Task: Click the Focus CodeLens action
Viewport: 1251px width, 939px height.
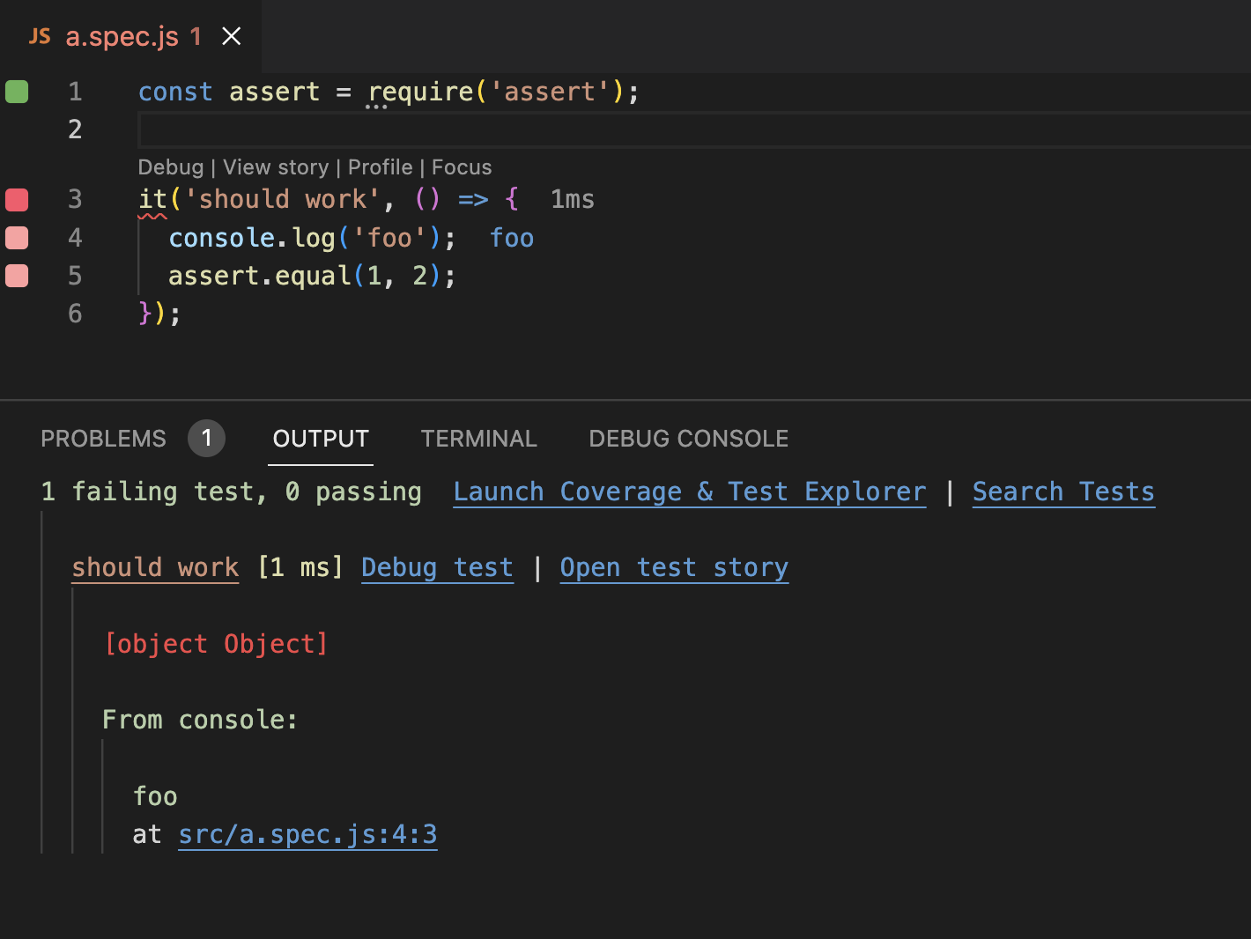Action: pos(461,166)
